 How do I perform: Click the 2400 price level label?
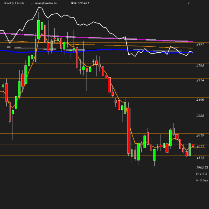point(200,99)
